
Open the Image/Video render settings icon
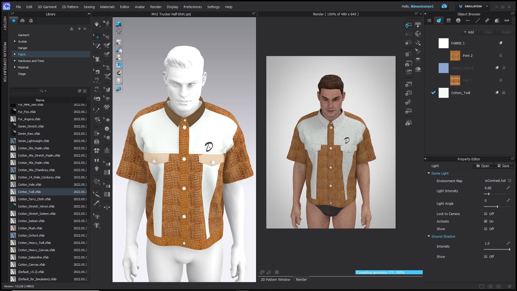[408, 84]
